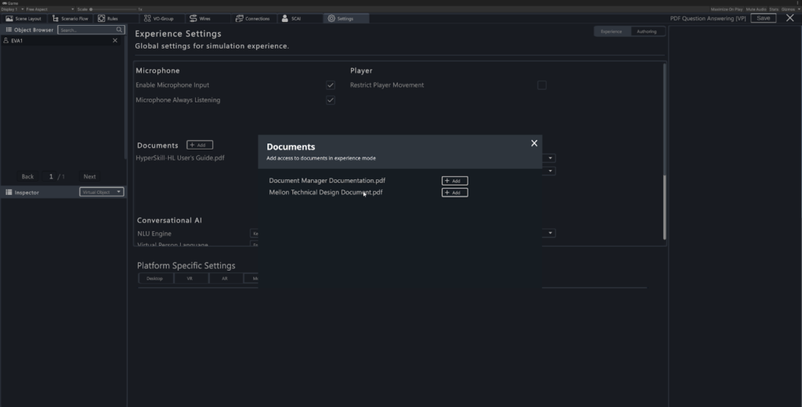Check Restrict Player Movement box

[x=541, y=85]
